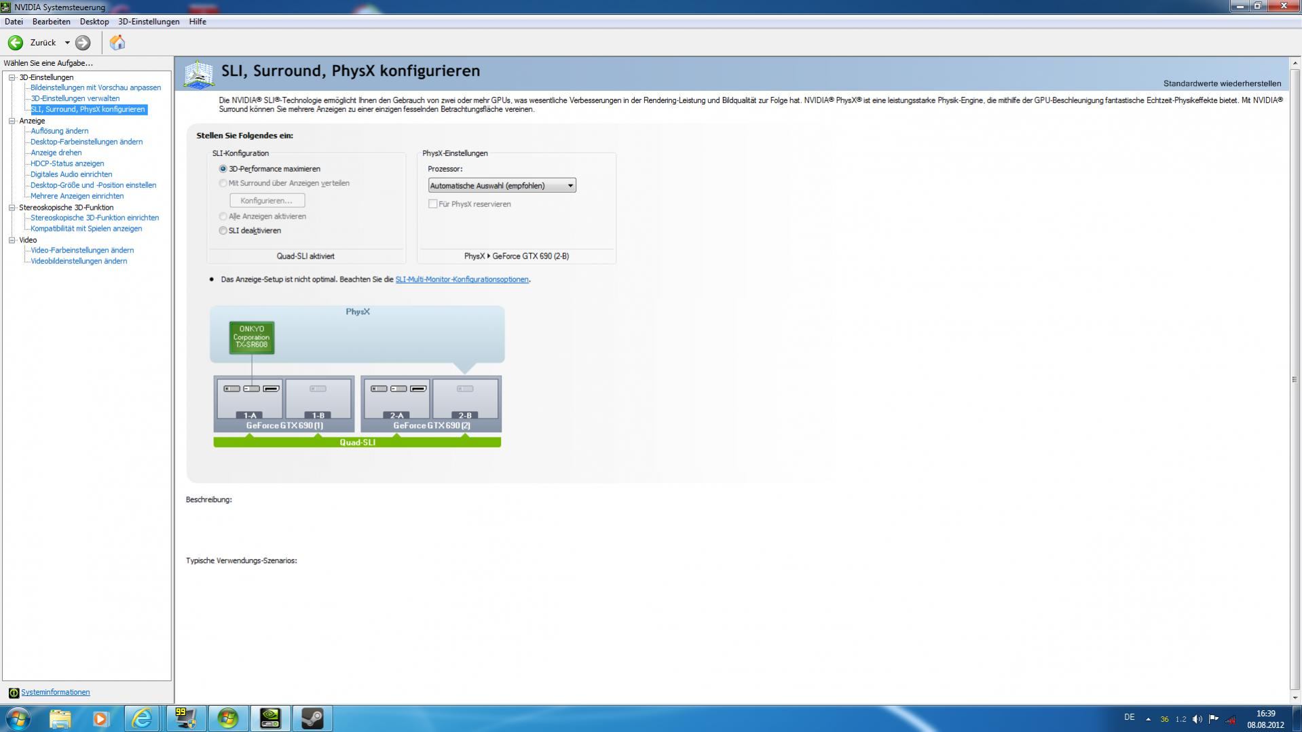This screenshot has width=1302, height=732.
Task: Select Mit Surround über Anzeigen verteilen option
Action: [x=223, y=183]
